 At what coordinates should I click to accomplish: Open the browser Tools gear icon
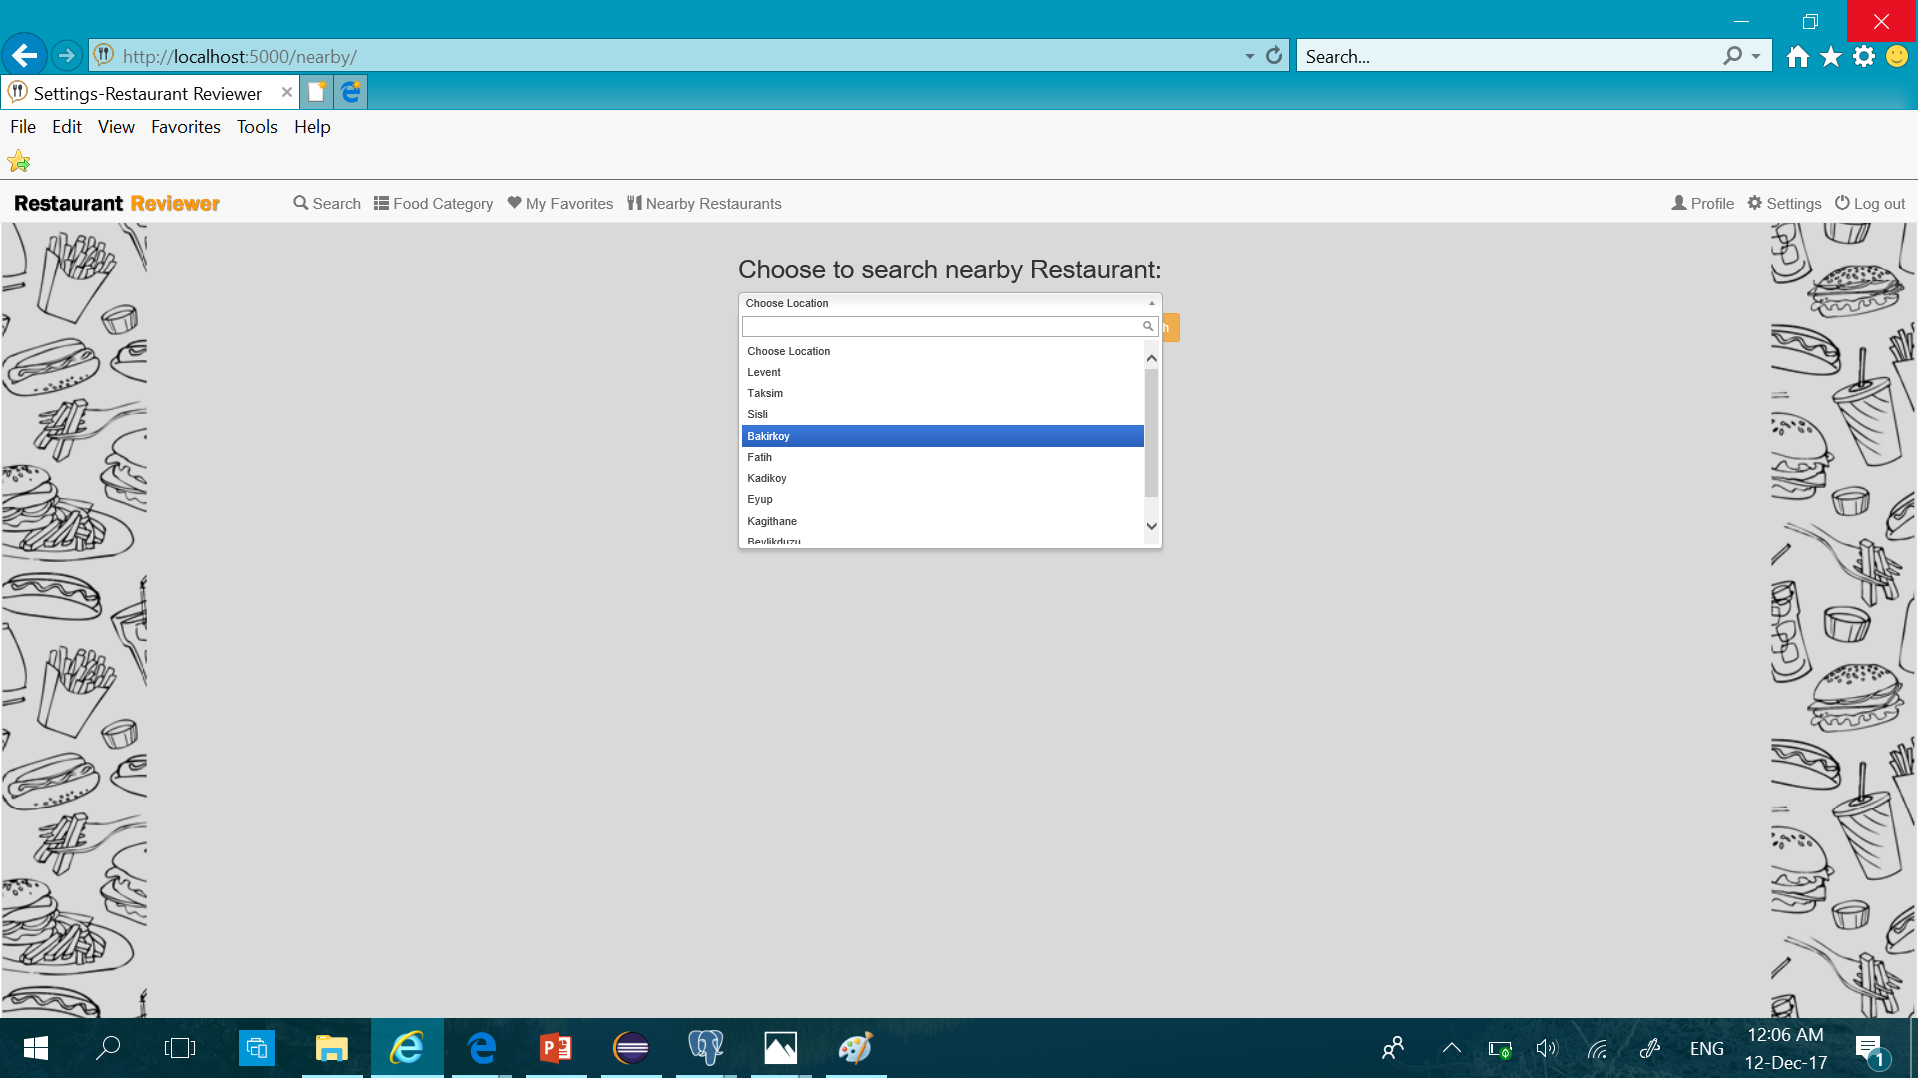click(1864, 56)
